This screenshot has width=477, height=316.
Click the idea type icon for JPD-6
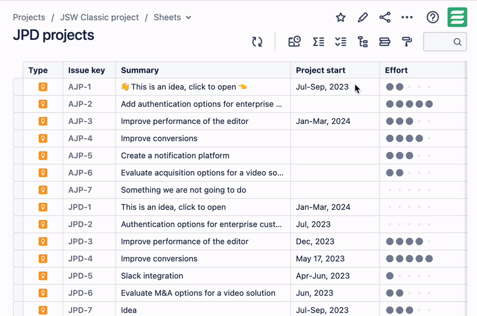43,293
